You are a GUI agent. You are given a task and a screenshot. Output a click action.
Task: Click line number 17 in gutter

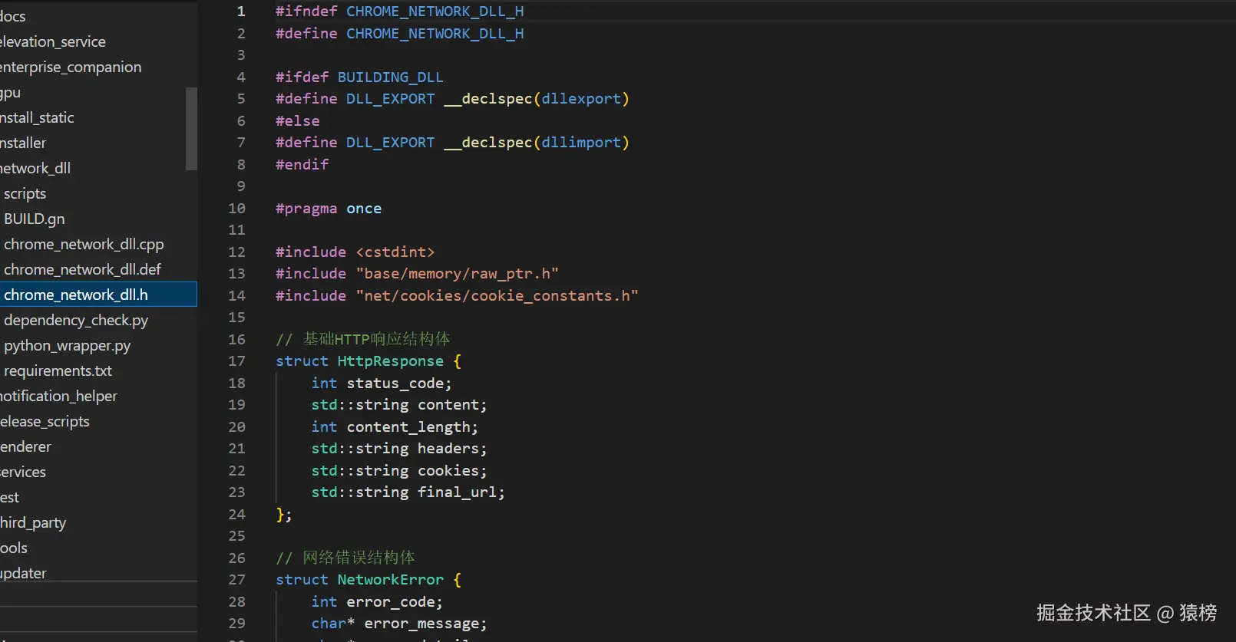click(x=236, y=361)
